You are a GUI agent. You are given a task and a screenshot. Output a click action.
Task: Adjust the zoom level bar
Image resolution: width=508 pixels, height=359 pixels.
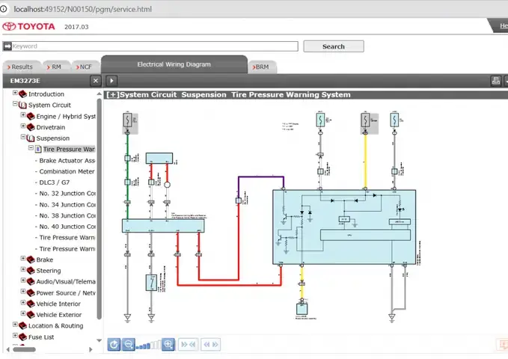(x=148, y=346)
